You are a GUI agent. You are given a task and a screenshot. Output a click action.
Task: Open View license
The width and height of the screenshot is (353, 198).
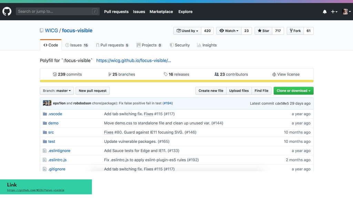pyautogui.click(x=286, y=74)
